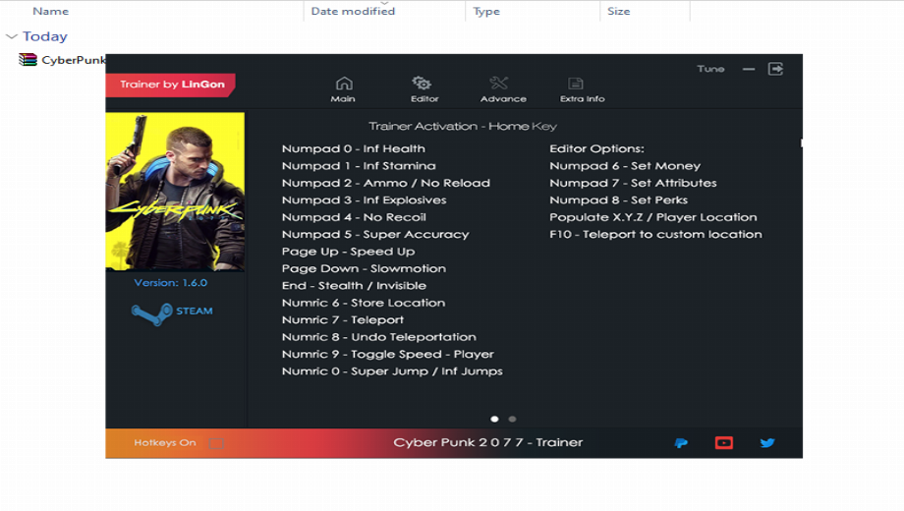This screenshot has height=511, width=904.
Task: Click the Version: 1.6.0 label
Action: tap(171, 283)
